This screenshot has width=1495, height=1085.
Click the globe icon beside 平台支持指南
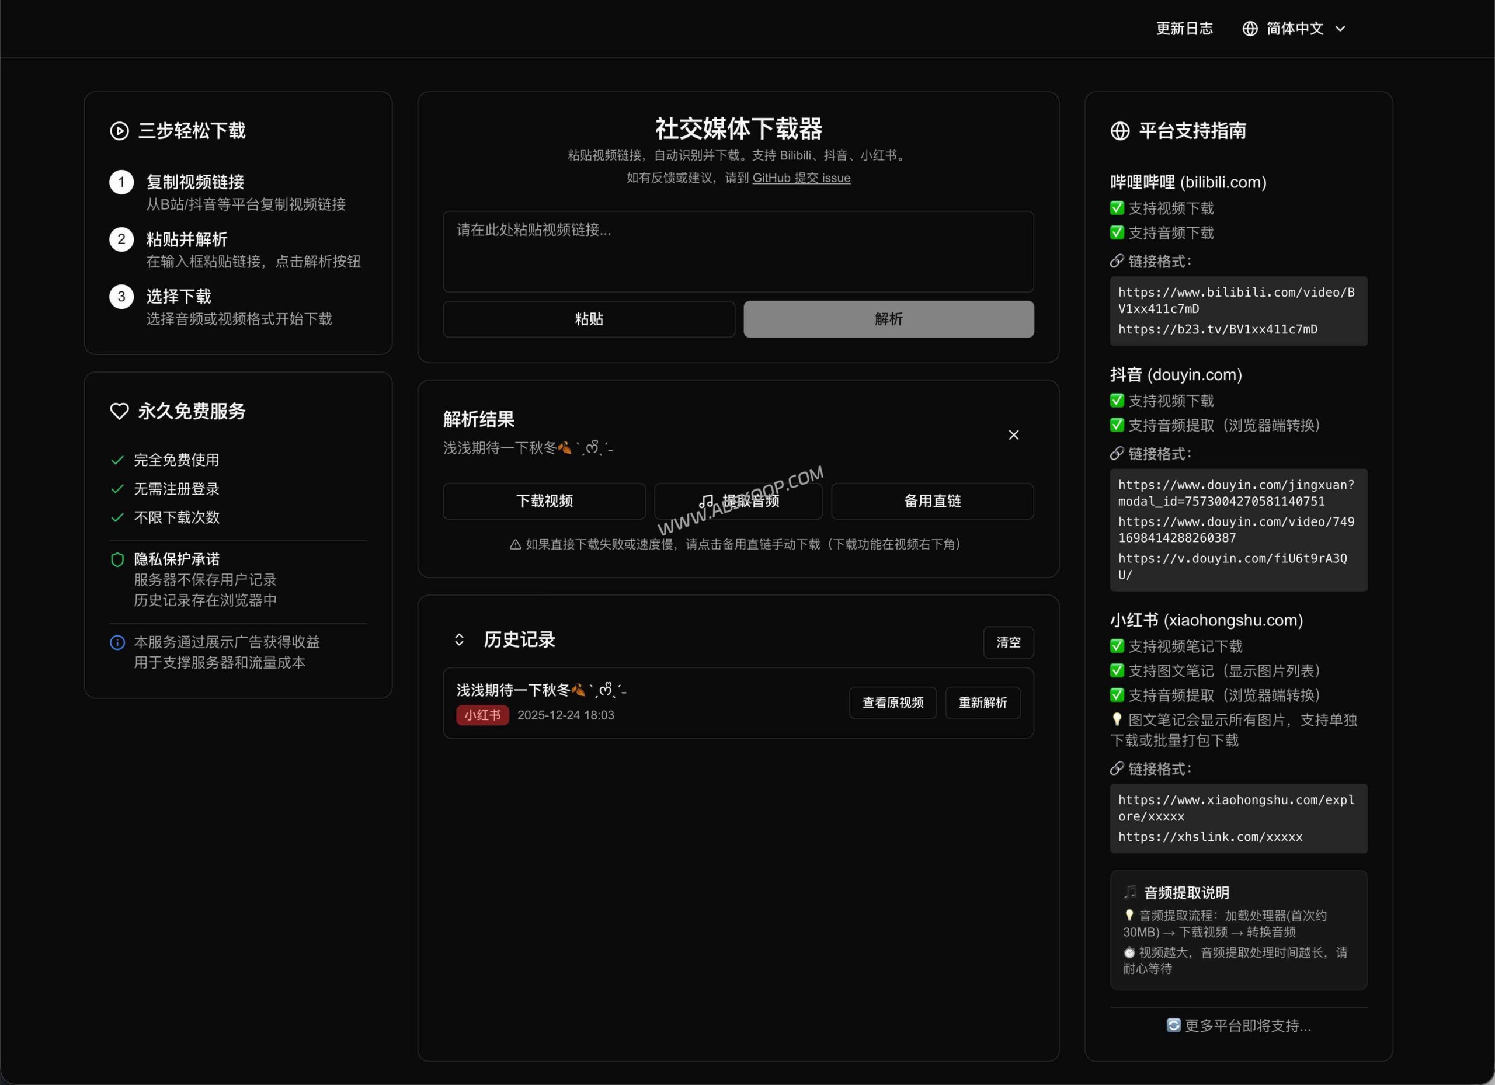click(1119, 131)
